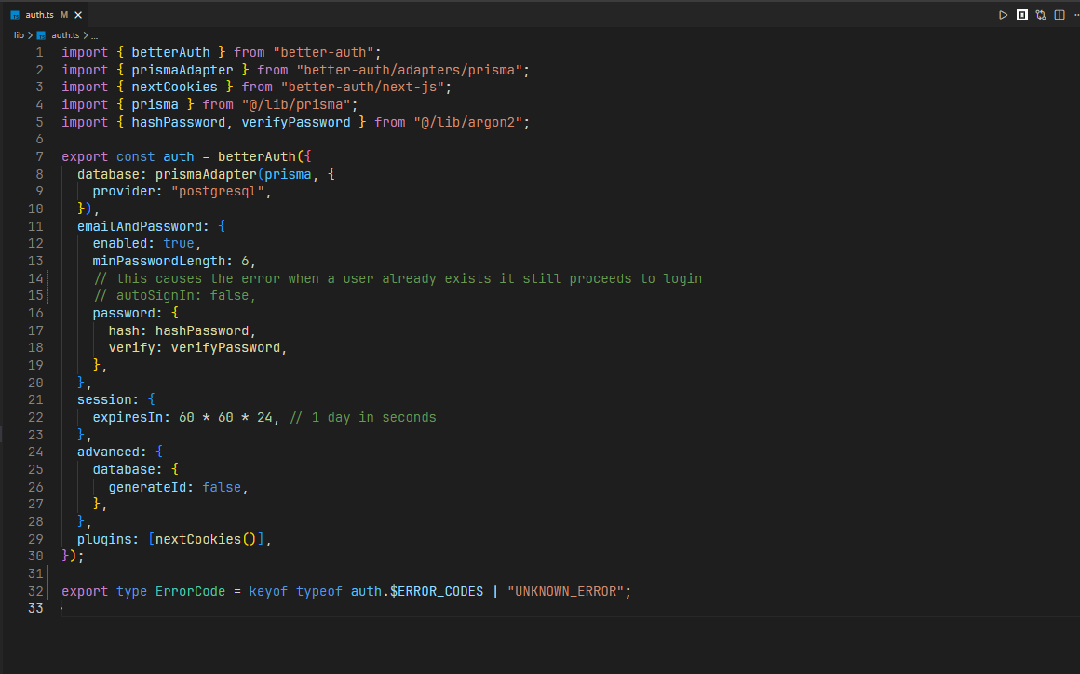Place cursor on empty line 33
1080x674 pixels.
pyautogui.click(x=571, y=609)
